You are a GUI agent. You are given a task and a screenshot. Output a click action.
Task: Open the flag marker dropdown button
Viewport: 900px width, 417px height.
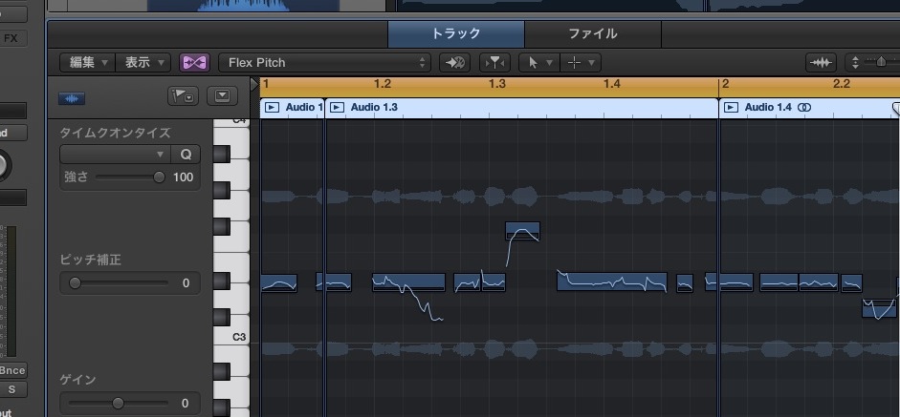pyautogui.click(x=183, y=96)
